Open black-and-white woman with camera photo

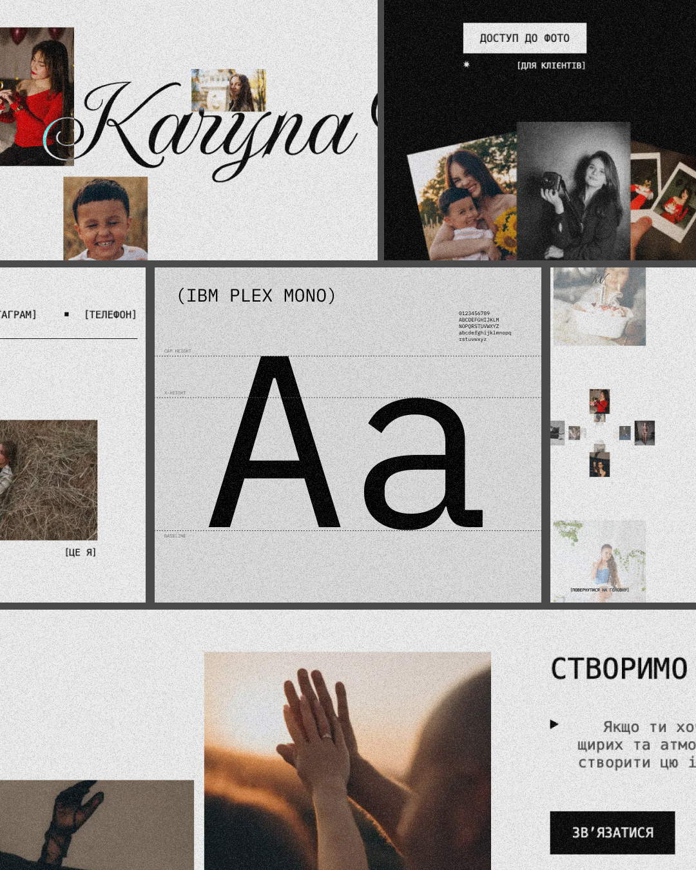574,191
